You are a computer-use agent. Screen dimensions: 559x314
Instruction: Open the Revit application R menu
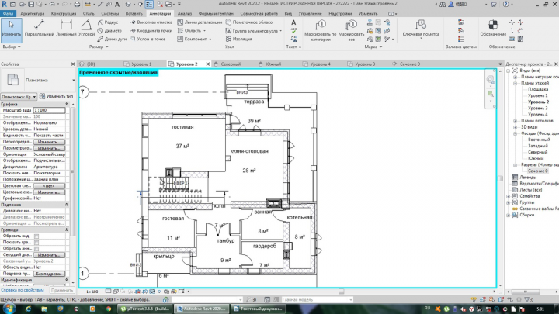pos(5,5)
